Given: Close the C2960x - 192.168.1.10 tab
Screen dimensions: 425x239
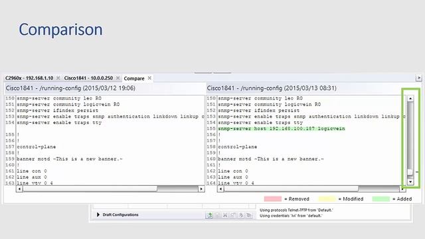Looking at the screenshot, I should [x=58, y=78].
